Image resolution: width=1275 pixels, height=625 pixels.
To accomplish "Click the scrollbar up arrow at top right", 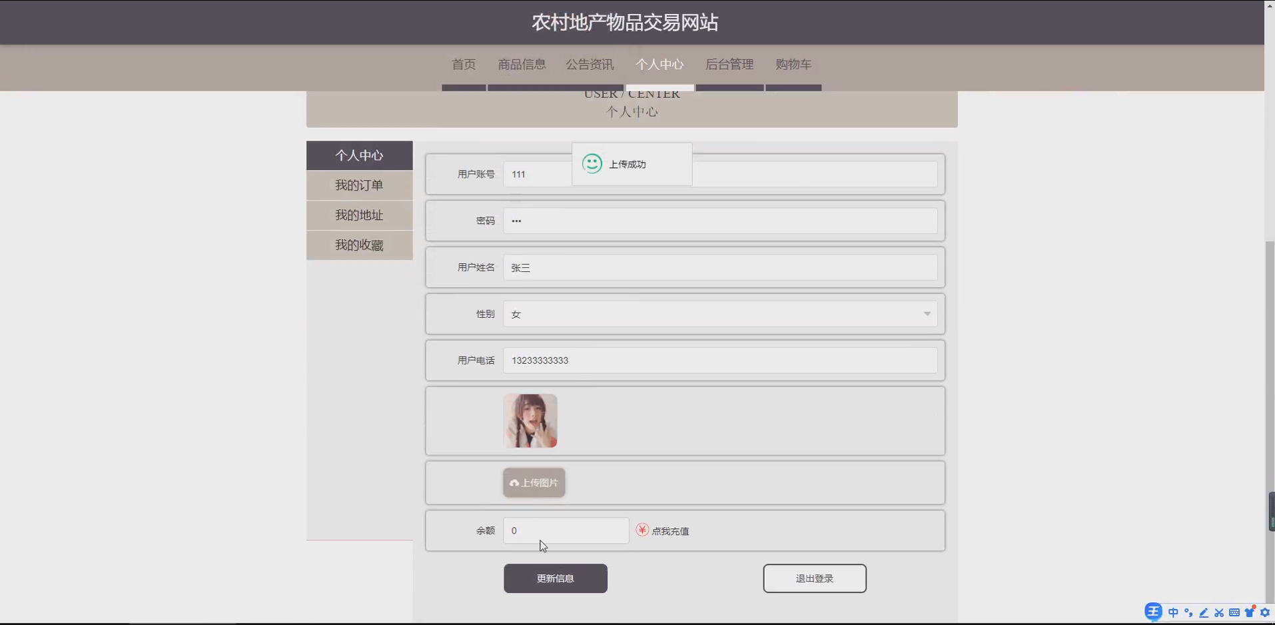I will point(1270,5).
